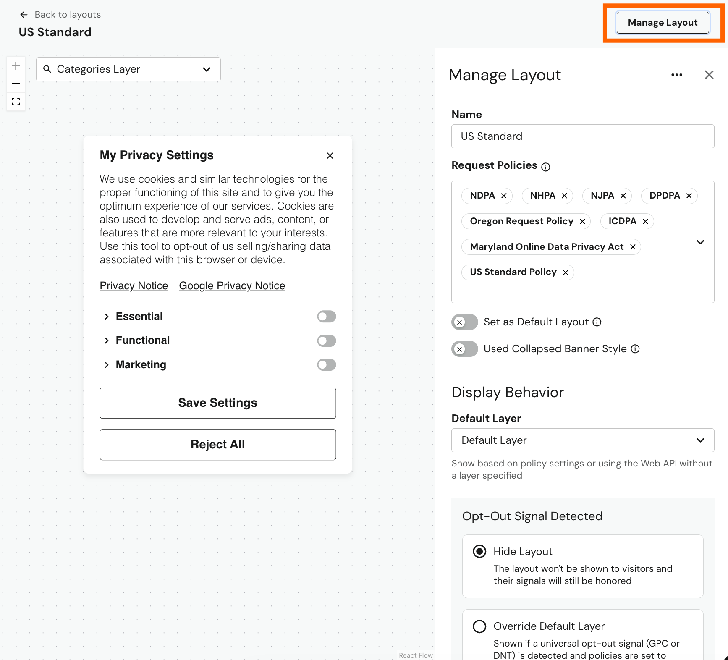The height and width of the screenshot is (660, 728).
Task: Select the Override Default Layer radio button
Action: (x=479, y=626)
